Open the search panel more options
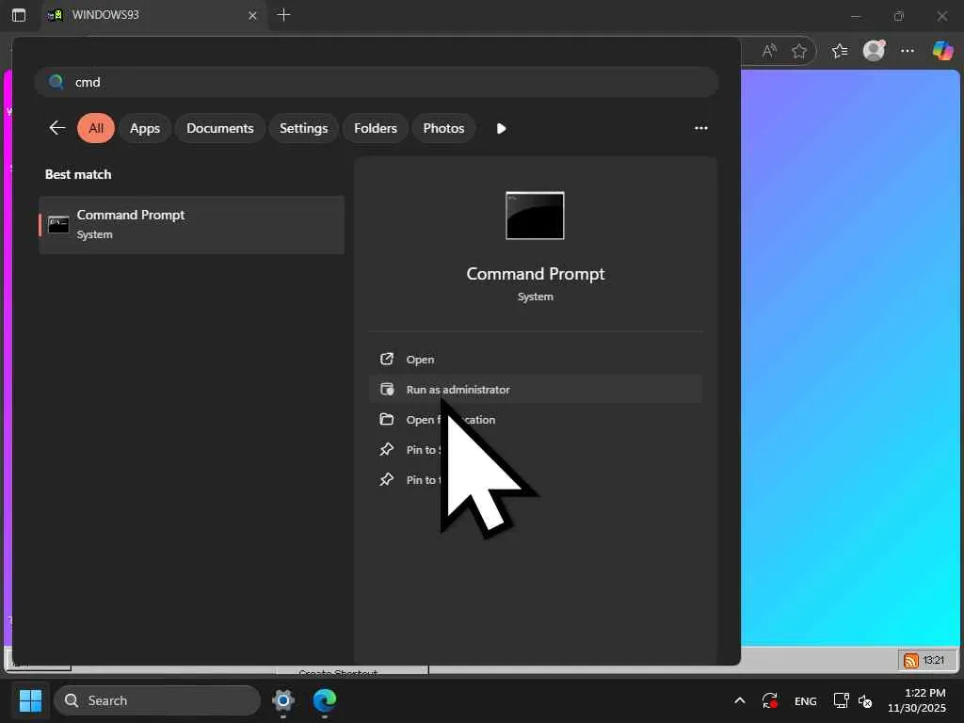964x723 pixels. 700,128
